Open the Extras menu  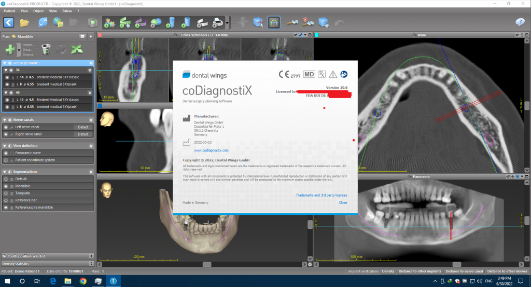(x=68, y=10)
